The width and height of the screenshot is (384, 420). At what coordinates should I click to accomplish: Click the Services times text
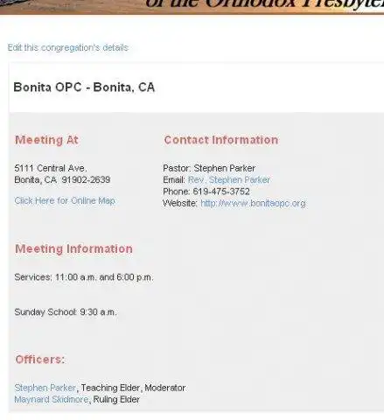tap(84, 277)
